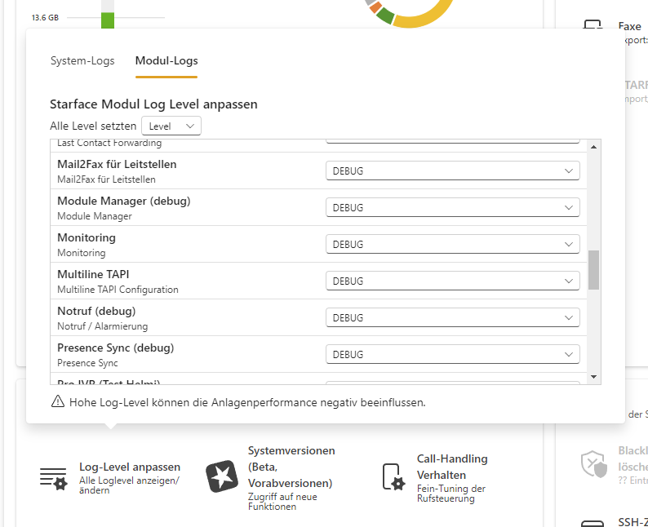Click the Systemversionen star icon
The image size is (648, 527).
[222, 476]
